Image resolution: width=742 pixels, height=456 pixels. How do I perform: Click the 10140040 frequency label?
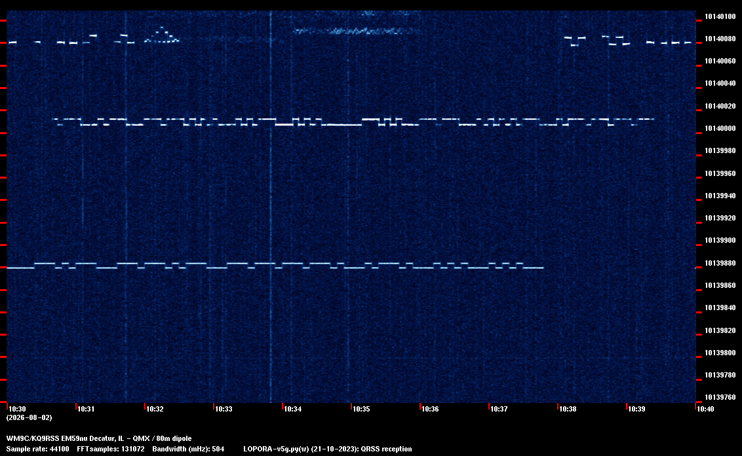[720, 84]
